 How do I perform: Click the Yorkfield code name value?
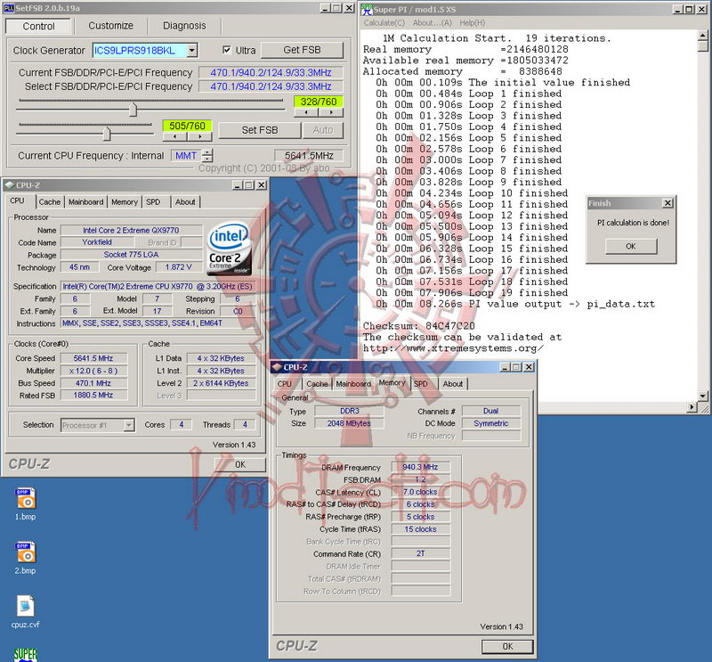pyautogui.click(x=97, y=242)
